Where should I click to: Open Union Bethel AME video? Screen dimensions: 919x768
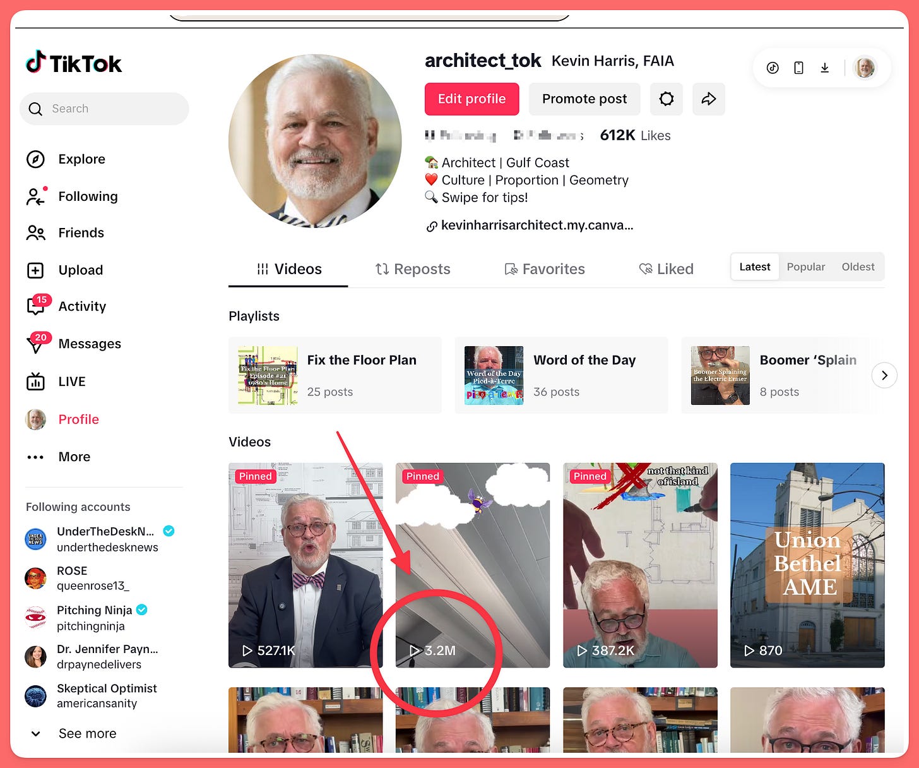click(x=807, y=565)
